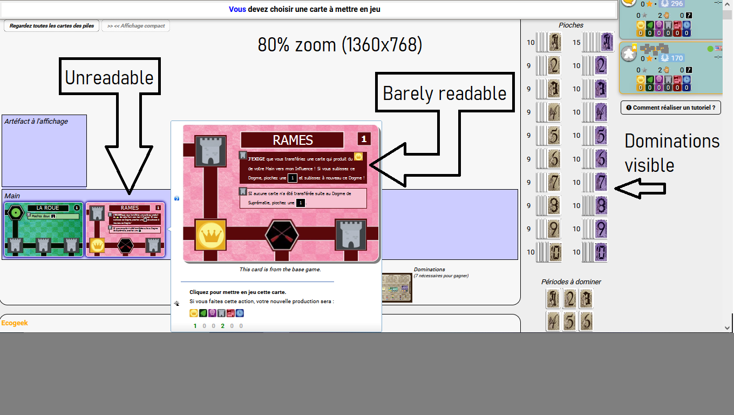The width and height of the screenshot is (734, 415).
Task: Click Regardez toutes les cartes des piles button
Action: click(52, 26)
